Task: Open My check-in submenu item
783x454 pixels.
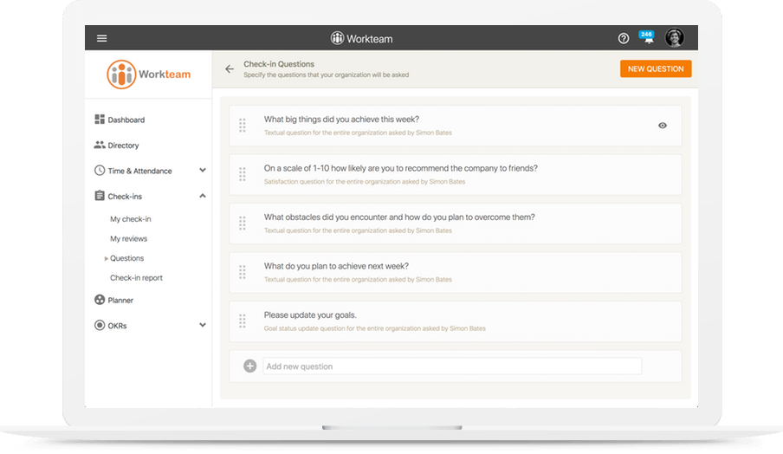Action: pyautogui.click(x=130, y=219)
